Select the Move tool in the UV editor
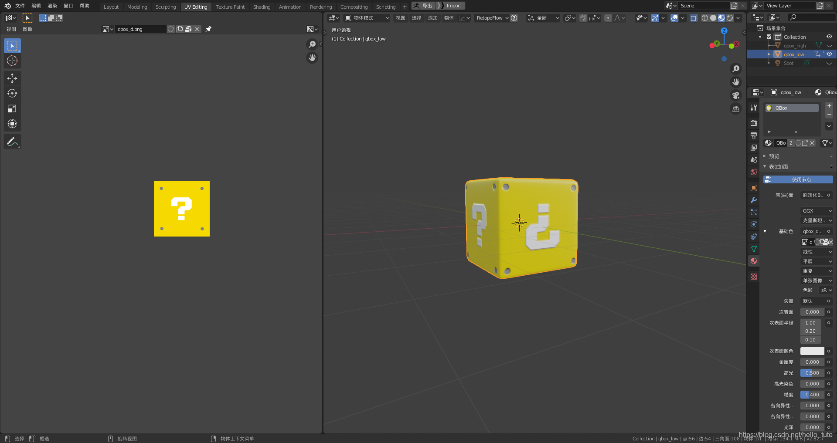This screenshot has width=837, height=443. point(12,78)
